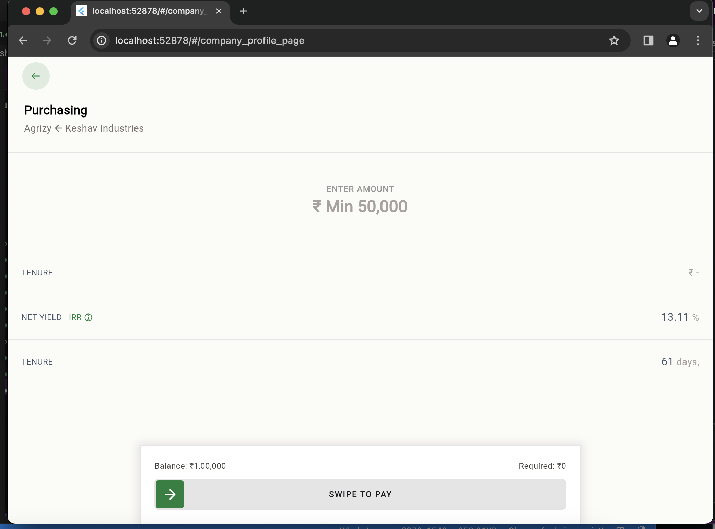The height and width of the screenshot is (529, 715).
Task: Go back in browser history
Action: tap(23, 40)
